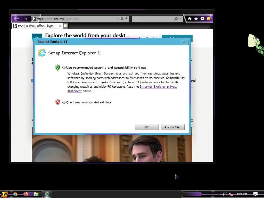
Task: Close the MSN tab with its X
Action: pyautogui.click(x=60, y=26)
